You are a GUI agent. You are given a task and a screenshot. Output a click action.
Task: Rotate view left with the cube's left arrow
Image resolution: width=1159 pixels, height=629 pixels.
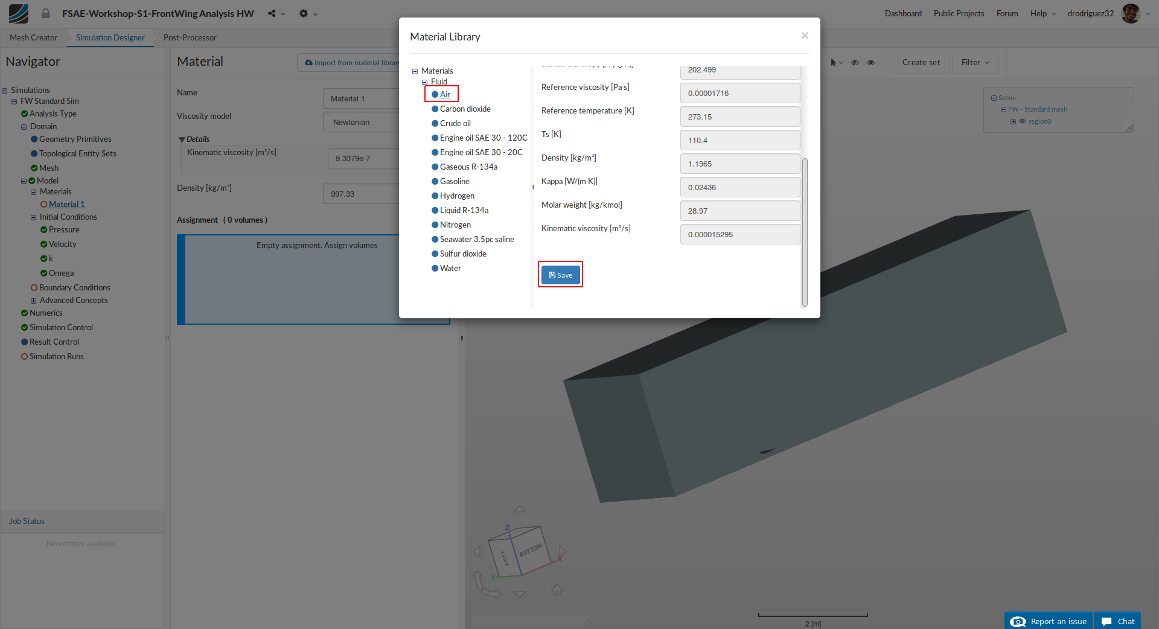pos(477,552)
